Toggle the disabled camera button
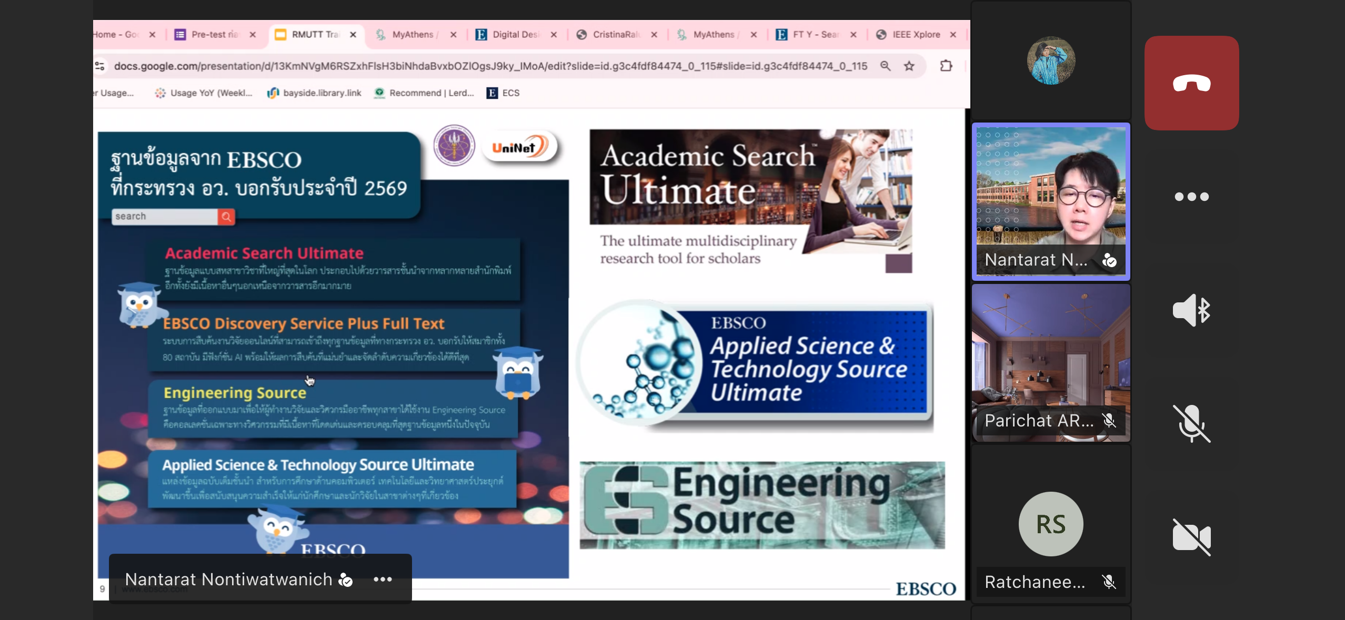This screenshot has height=620, width=1345. (x=1191, y=537)
